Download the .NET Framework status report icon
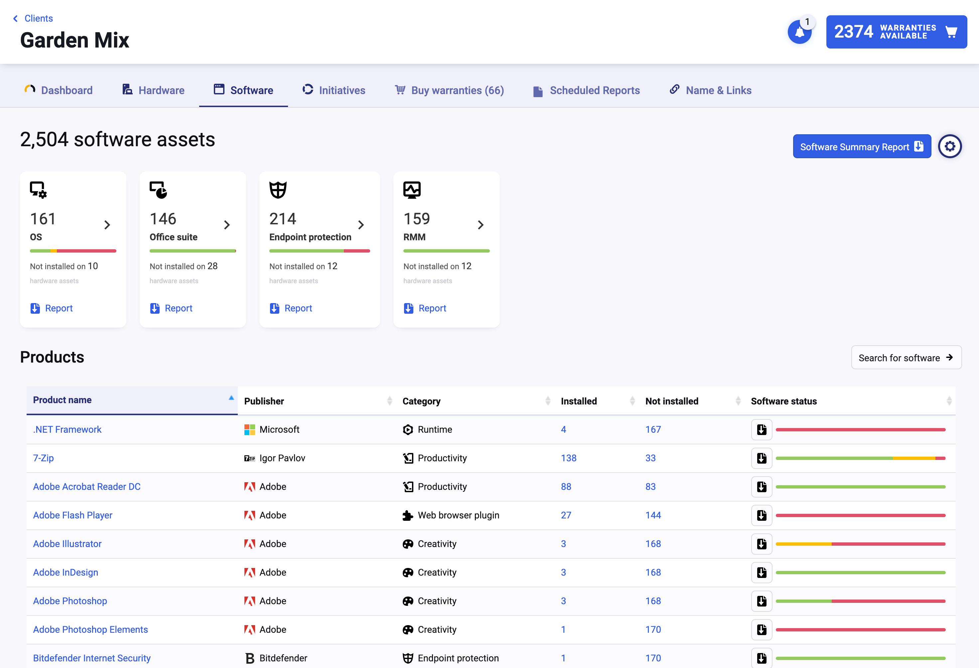Screen dimensions: 979x668 (761, 429)
